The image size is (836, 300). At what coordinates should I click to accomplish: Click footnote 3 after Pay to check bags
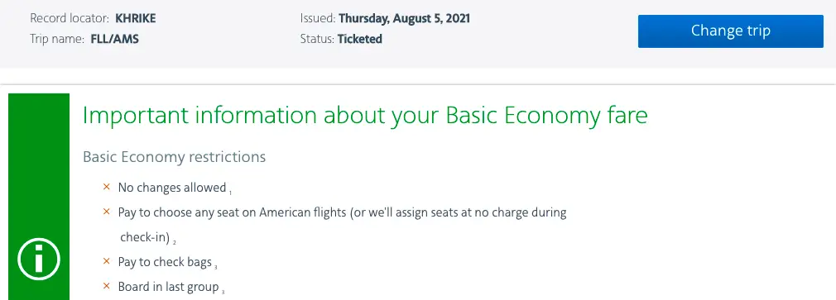[x=215, y=266]
